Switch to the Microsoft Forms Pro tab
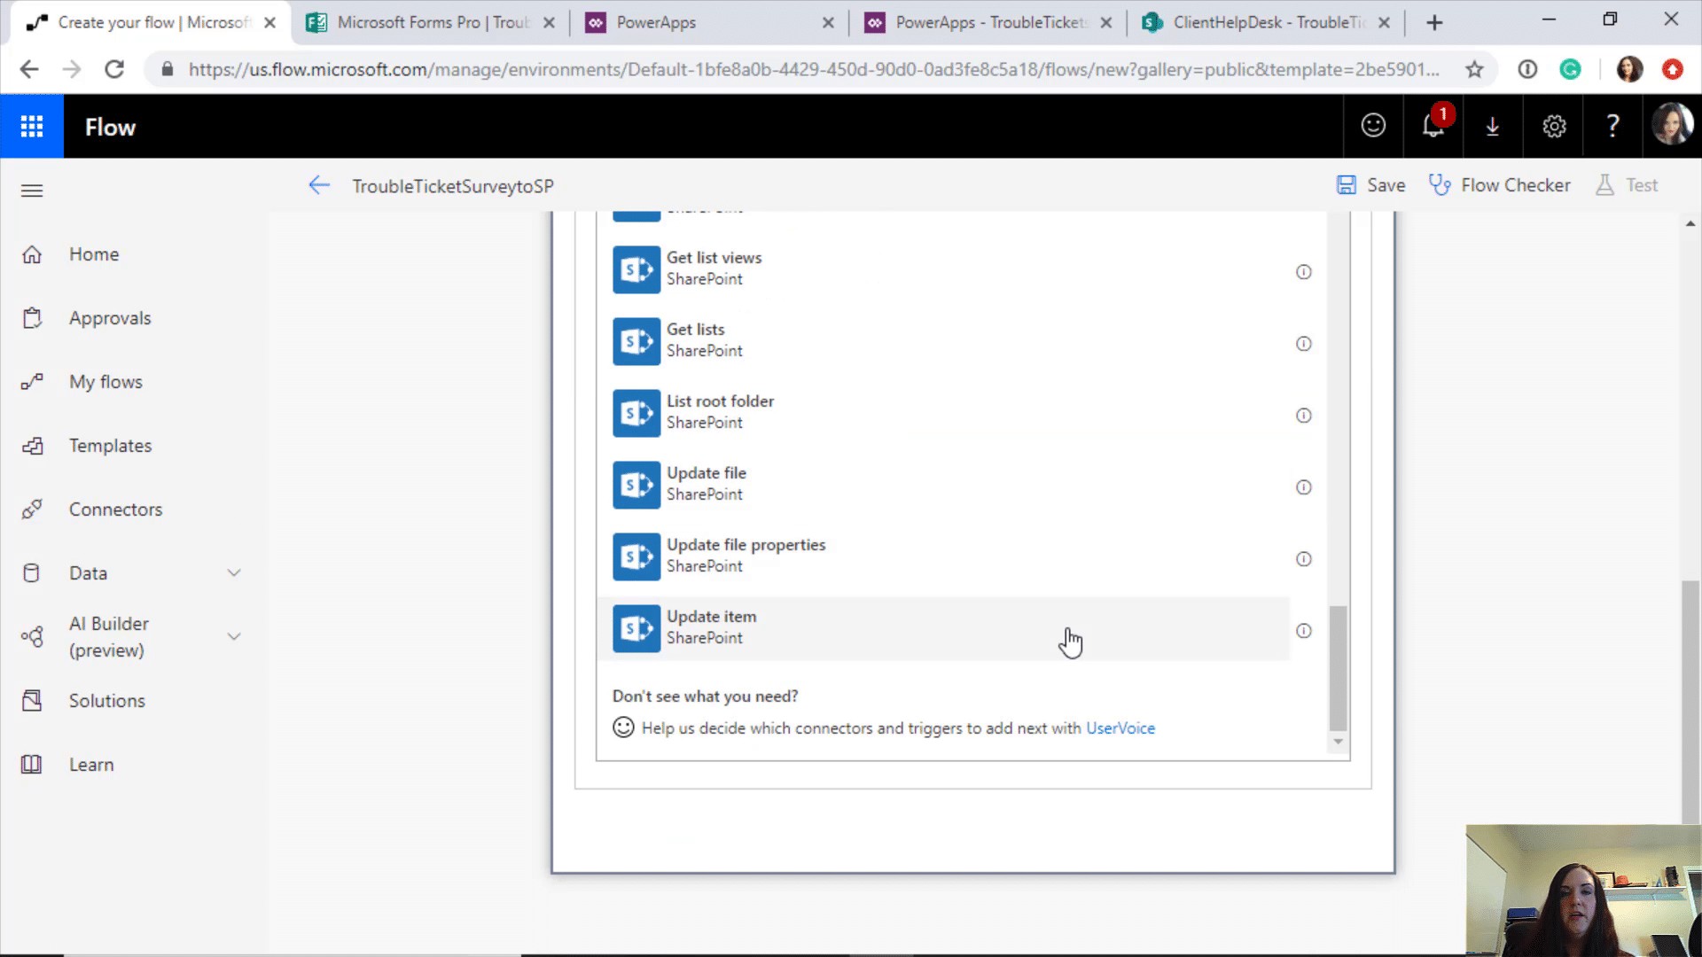This screenshot has width=1702, height=957. (x=430, y=23)
